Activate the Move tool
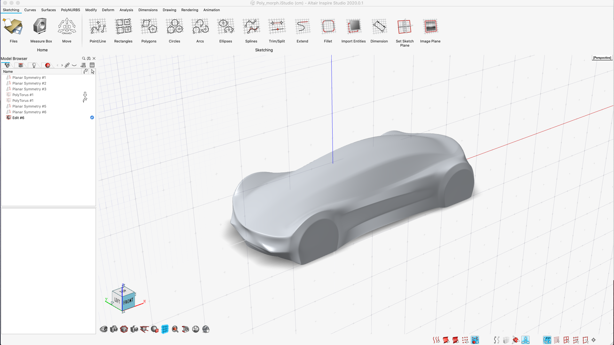Viewport: 614px width, 345px height. pyautogui.click(x=67, y=30)
